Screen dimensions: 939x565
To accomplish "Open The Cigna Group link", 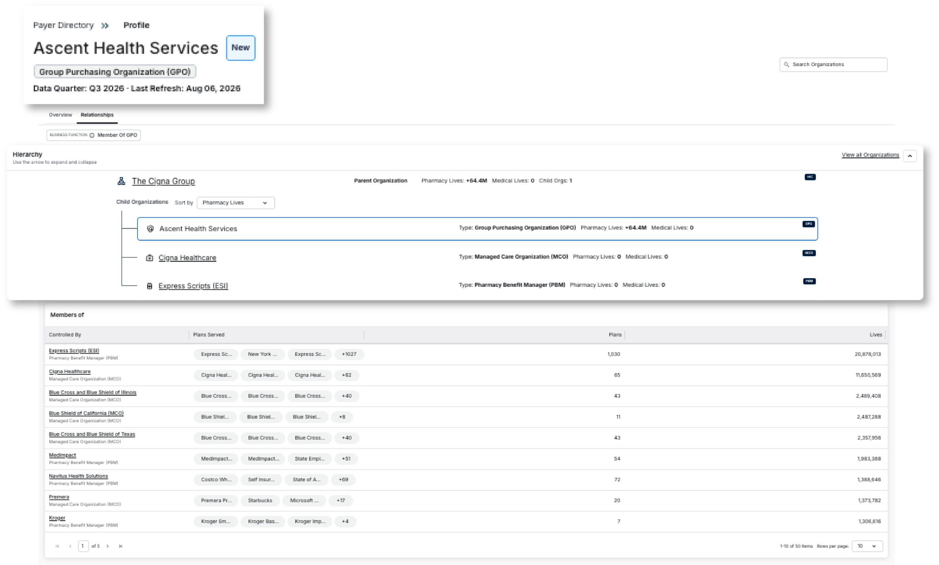I will click(x=164, y=181).
